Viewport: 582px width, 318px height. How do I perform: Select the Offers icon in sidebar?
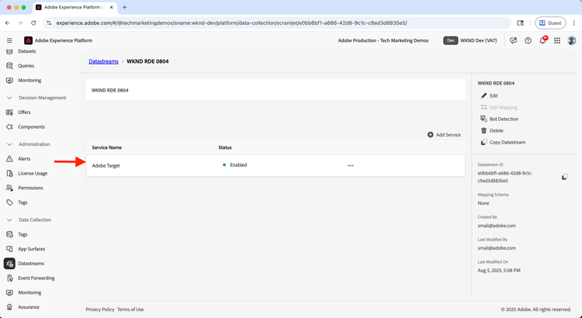tap(9, 112)
